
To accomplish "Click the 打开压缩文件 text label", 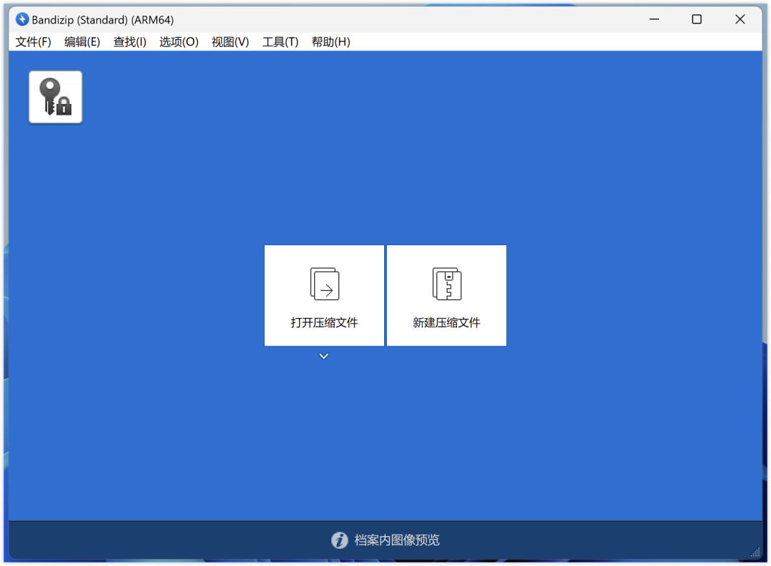I will (324, 323).
